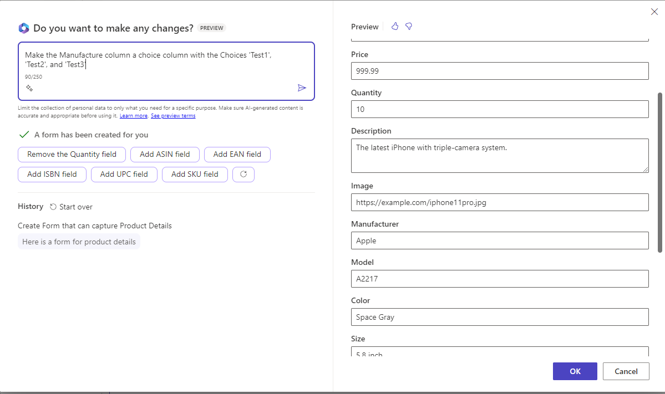Click the Cancel button
This screenshot has width=665, height=394.
point(626,371)
